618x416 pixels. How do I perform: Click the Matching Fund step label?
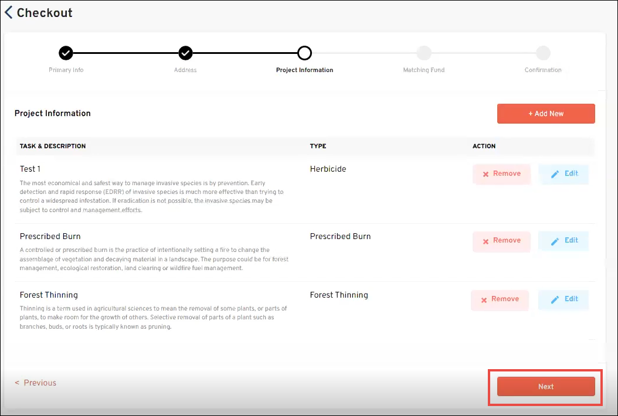pyautogui.click(x=424, y=70)
